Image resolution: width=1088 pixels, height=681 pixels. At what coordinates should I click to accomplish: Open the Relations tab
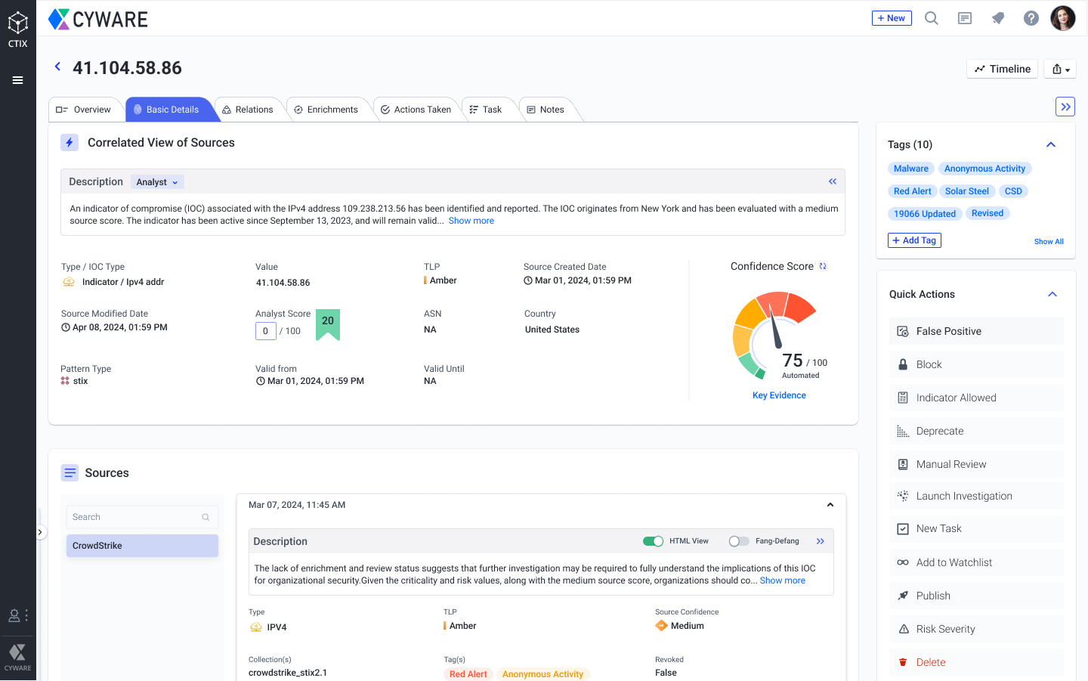click(x=248, y=110)
